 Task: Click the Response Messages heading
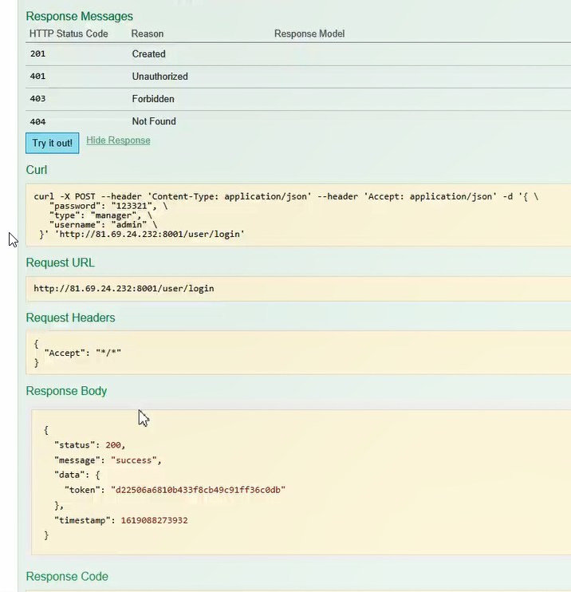[x=79, y=16]
